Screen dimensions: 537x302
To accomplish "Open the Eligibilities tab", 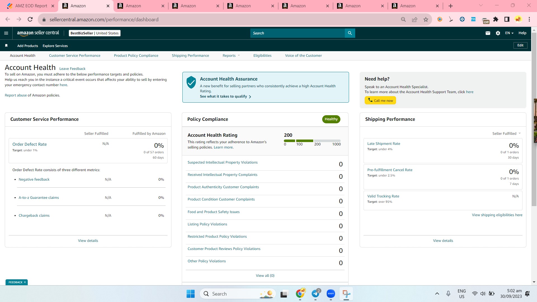I will tap(262, 55).
